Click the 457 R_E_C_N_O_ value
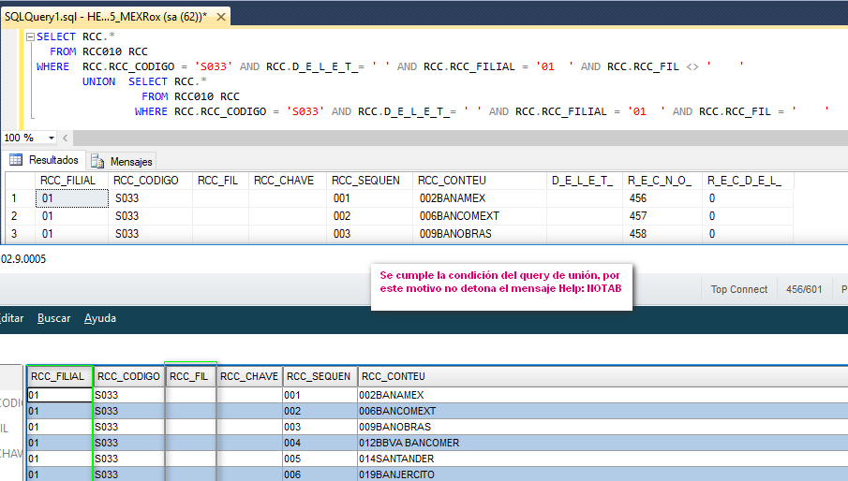This screenshot has width=848, height=481. pos(662,216)
